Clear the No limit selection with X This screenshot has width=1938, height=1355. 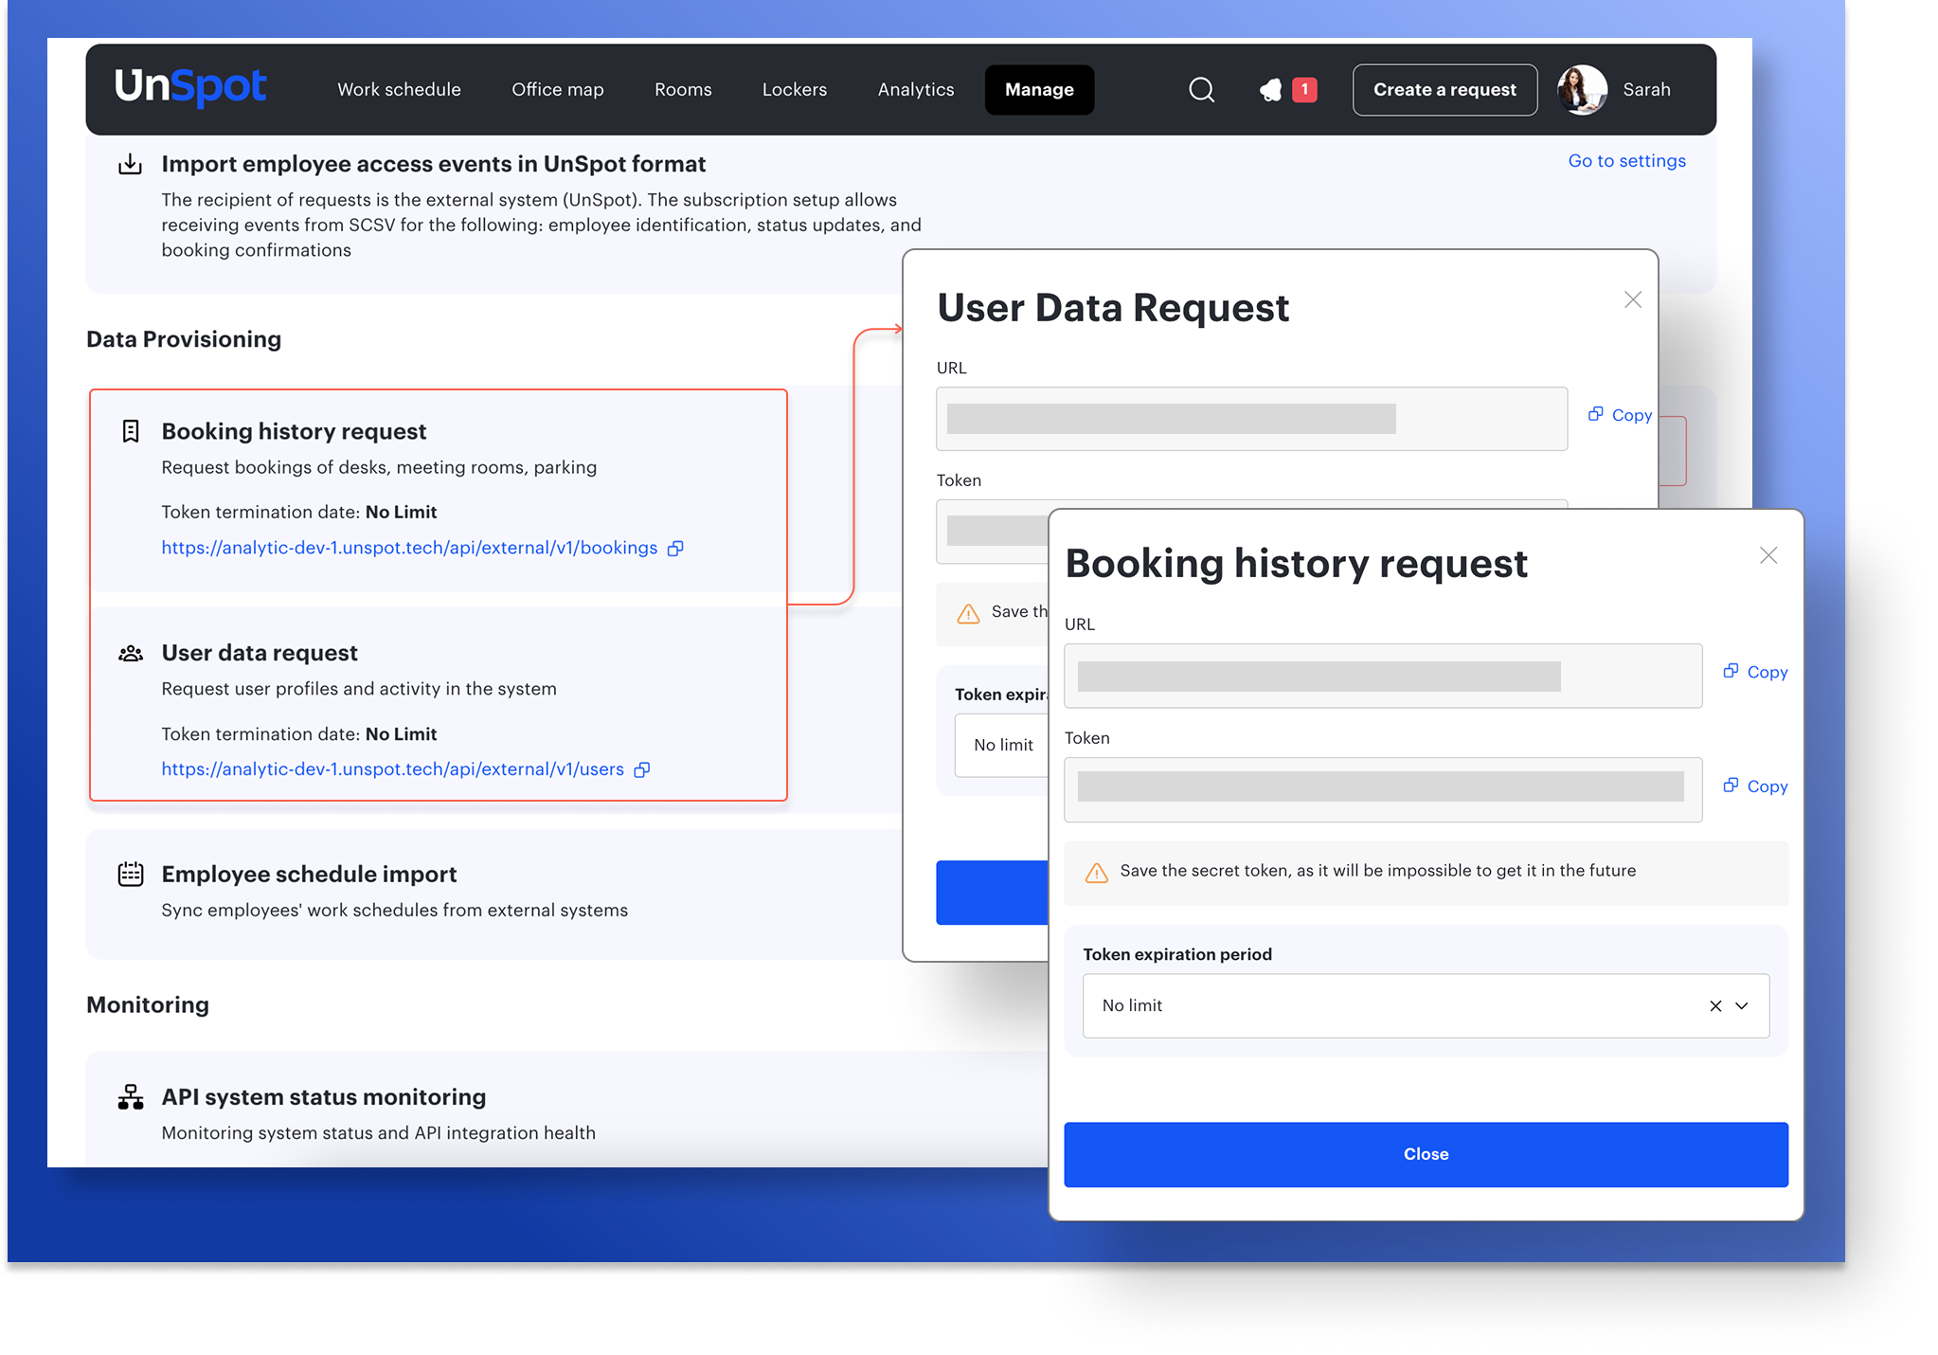pyautogui.click(x=1715, y=1006)
